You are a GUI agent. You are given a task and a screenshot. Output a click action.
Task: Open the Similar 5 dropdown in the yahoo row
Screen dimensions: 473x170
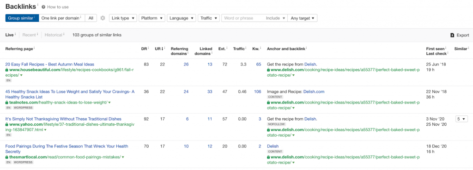pyautogui.click(x=461, y=119)
